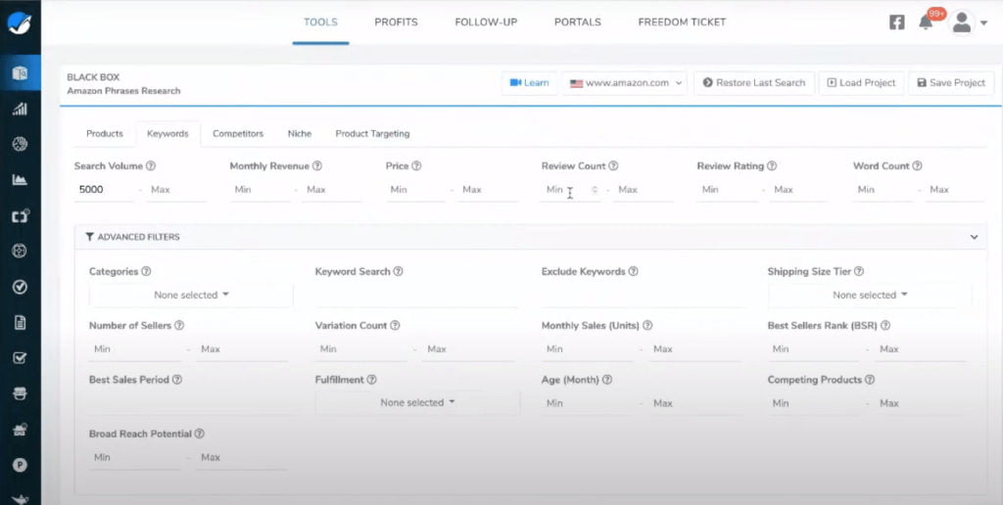Image resolution: width=1003 pixels, height=505 pixels.
Task: Click the Helium 10 logo
Action: click(x=20, y=23)
